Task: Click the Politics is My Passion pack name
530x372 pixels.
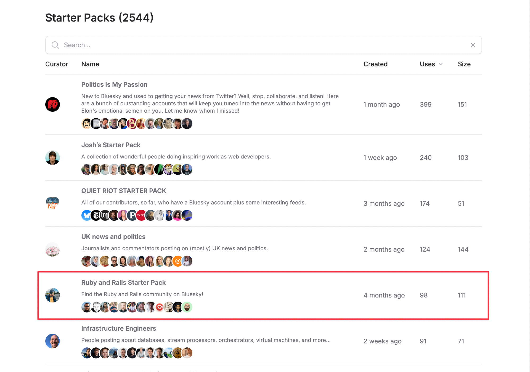Action: point(114,85)
